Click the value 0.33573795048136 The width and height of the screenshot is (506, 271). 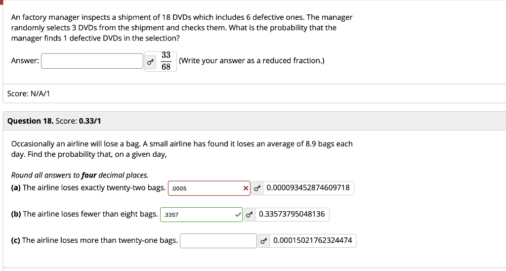point(292,214)
